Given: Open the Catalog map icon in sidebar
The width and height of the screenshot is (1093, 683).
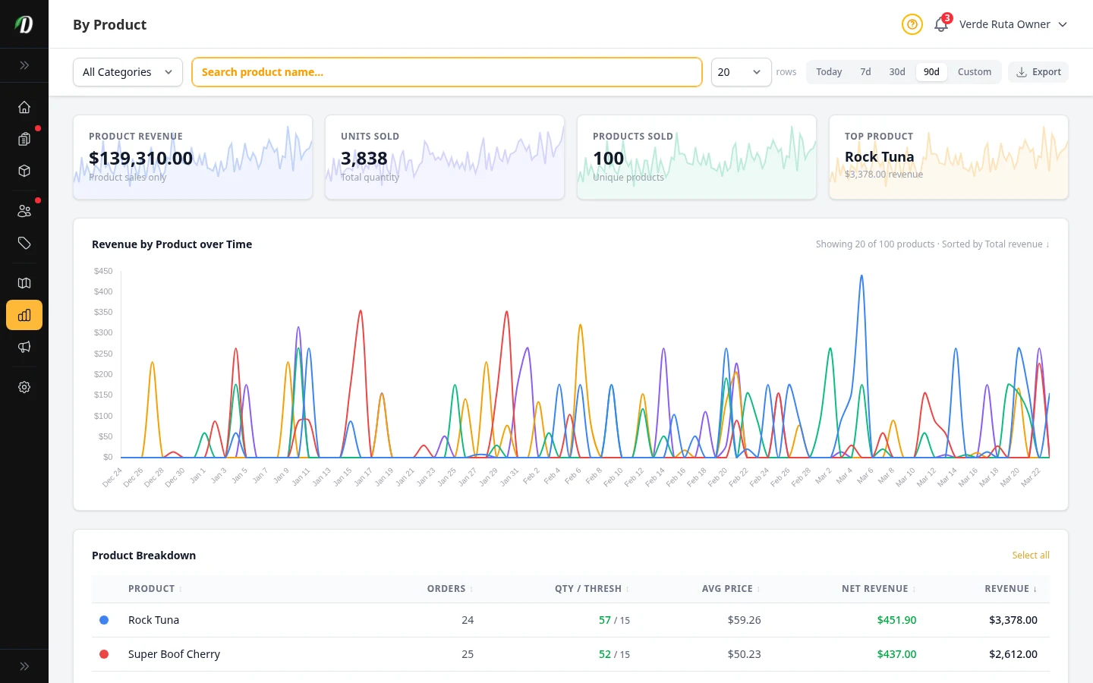Looking at the screenshot, I should (x=24, y=283).
